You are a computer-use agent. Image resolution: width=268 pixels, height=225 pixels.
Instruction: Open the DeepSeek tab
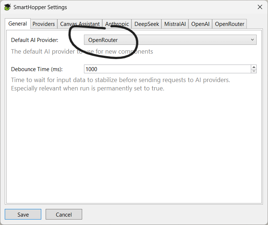coord(147,24)
